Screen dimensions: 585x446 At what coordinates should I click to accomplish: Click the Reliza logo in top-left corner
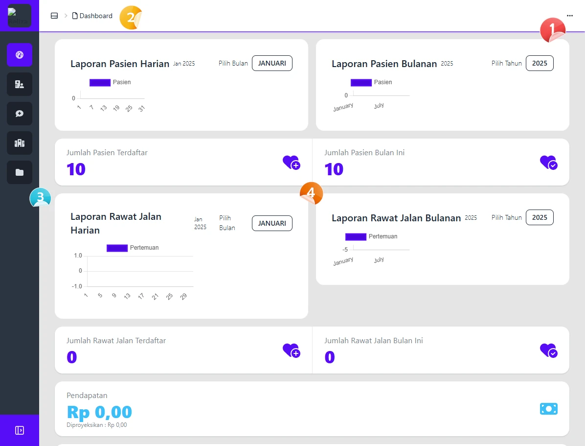coord(20,16)
